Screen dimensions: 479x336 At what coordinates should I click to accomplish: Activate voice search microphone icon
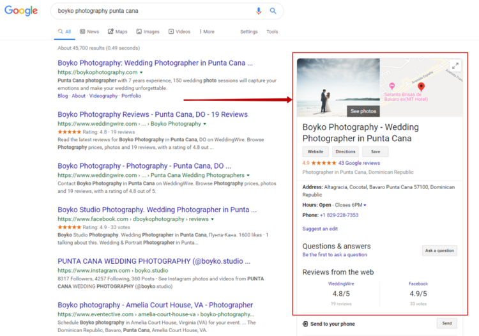coord(259,11)
